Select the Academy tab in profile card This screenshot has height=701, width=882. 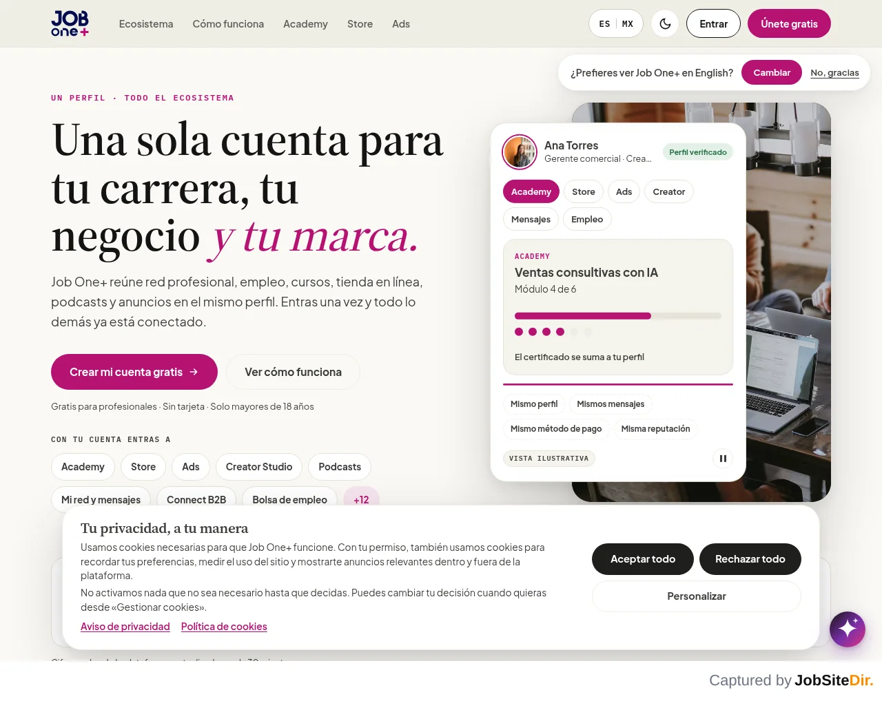click(531, 191)
